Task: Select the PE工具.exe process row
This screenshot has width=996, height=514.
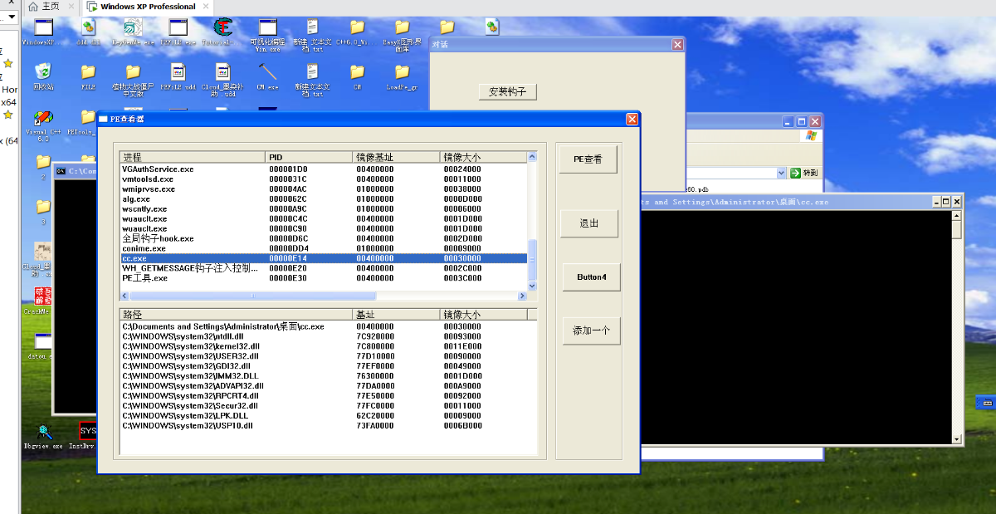Action: 324,278
